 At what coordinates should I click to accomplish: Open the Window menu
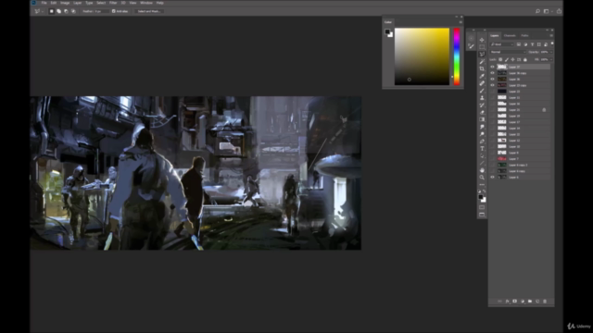[146, 3]
